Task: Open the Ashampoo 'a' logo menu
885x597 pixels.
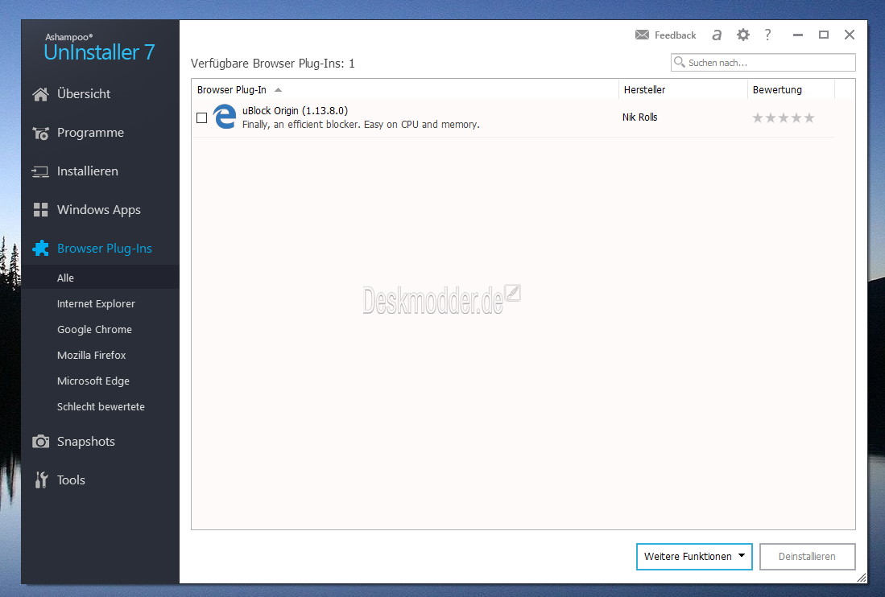Action: tap(717, 35)
